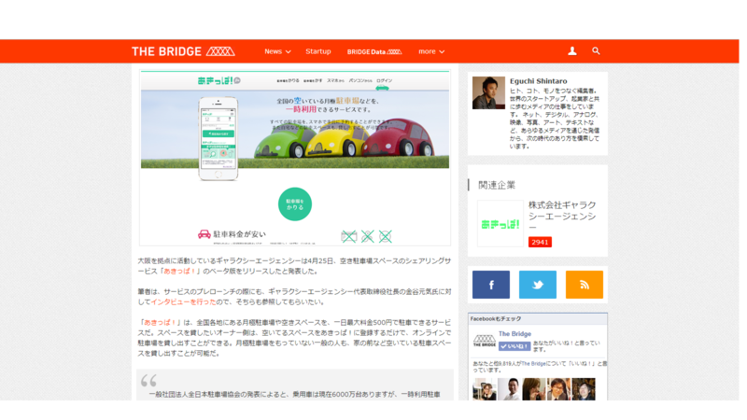Share via the Facebook icon button
This screenshot has height=420, width=747.
491,285
